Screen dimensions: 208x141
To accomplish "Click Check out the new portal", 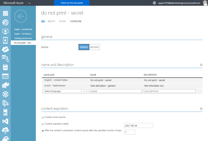I will (72, 3).
